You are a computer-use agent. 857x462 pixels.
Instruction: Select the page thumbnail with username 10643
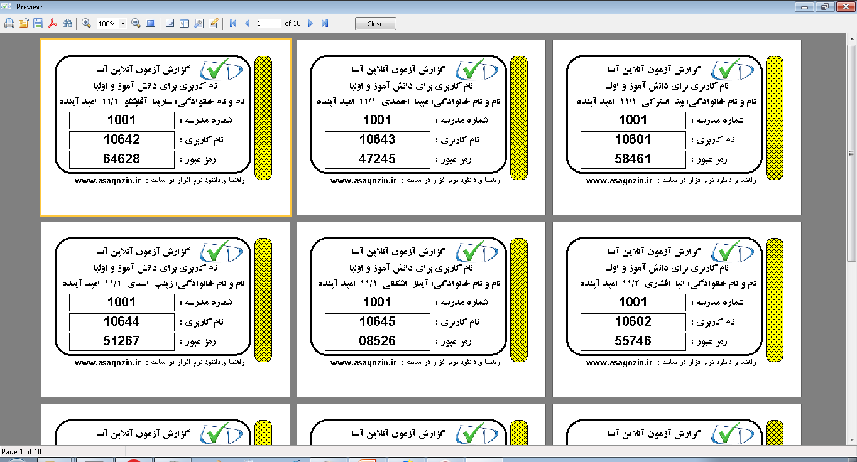[x=421, y=127]
